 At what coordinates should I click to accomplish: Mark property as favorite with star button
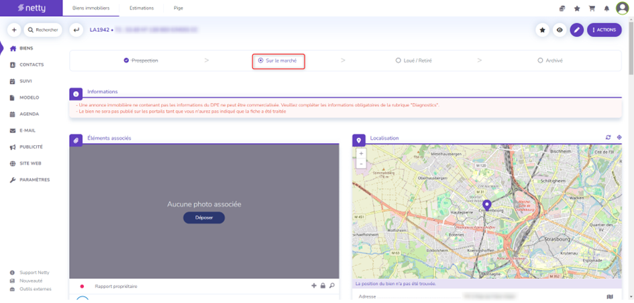coord(542,30)
